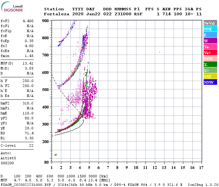Click the fxI value 4.80
This screenshot has height=187, width=219.
(29, 46)
